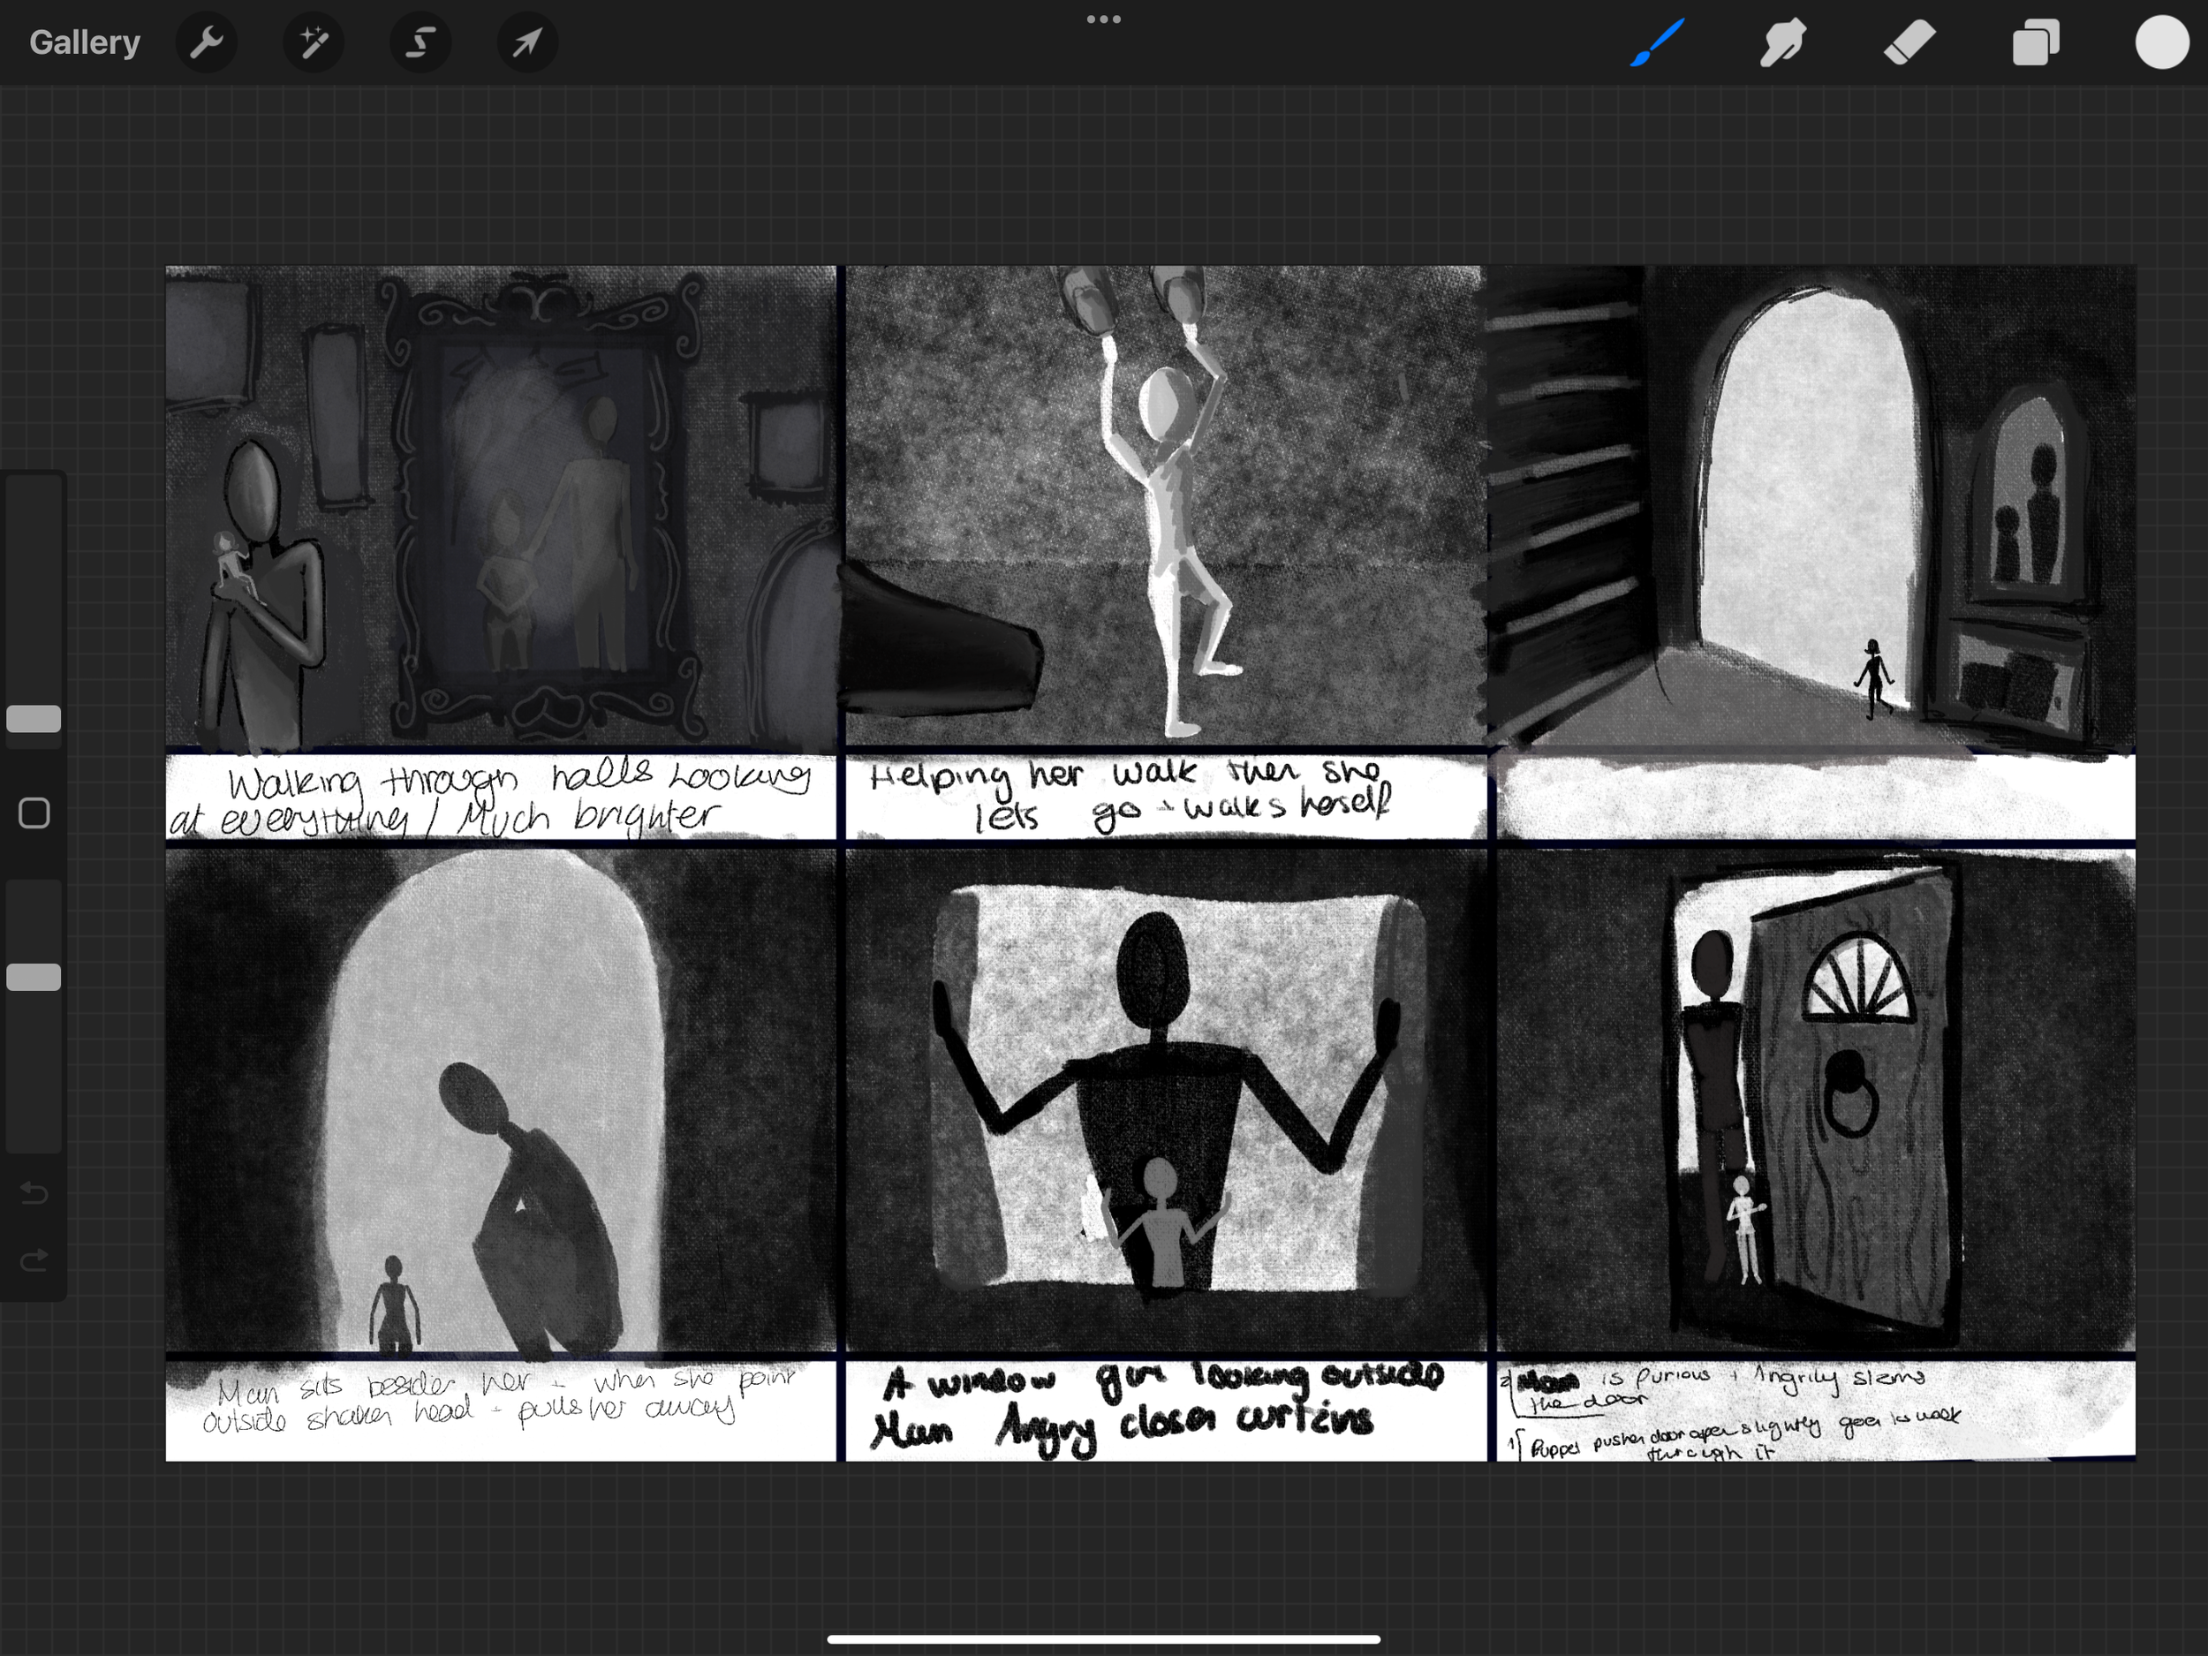Expand the three-dot menu at top center
Image resolution: width=2208 pixels, height=1656 pixels.
(x=1103, y=19)
